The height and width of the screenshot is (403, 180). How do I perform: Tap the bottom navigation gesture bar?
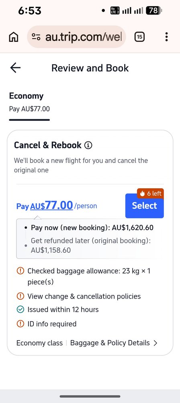[x=90, y=396]
